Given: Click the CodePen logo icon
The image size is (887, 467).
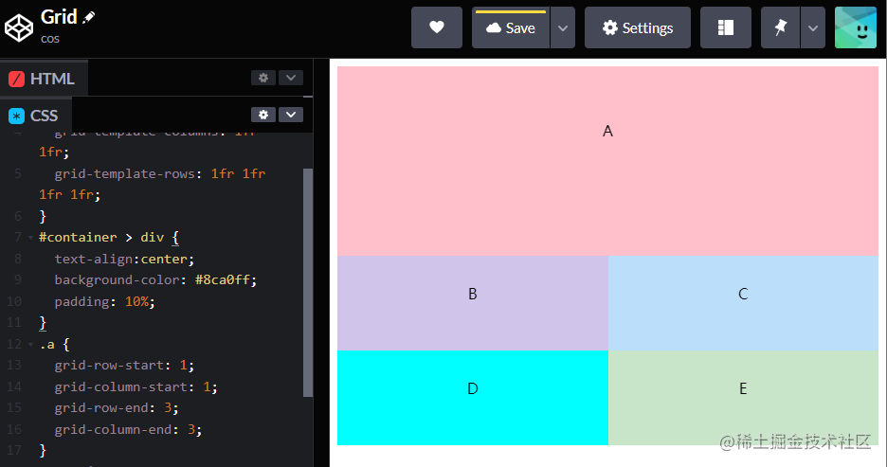Looking at the screenshot, I should point(20,28).
